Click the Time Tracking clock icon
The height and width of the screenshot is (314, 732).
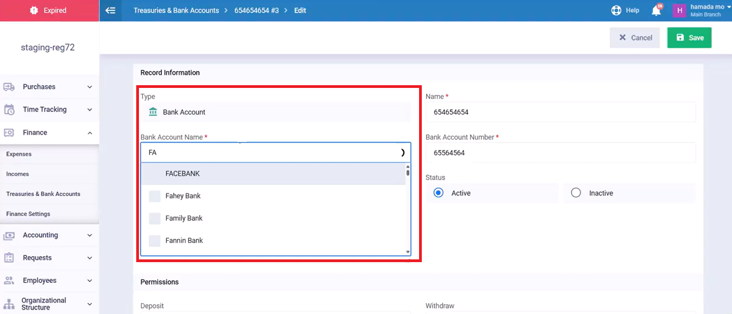[9, 110]
